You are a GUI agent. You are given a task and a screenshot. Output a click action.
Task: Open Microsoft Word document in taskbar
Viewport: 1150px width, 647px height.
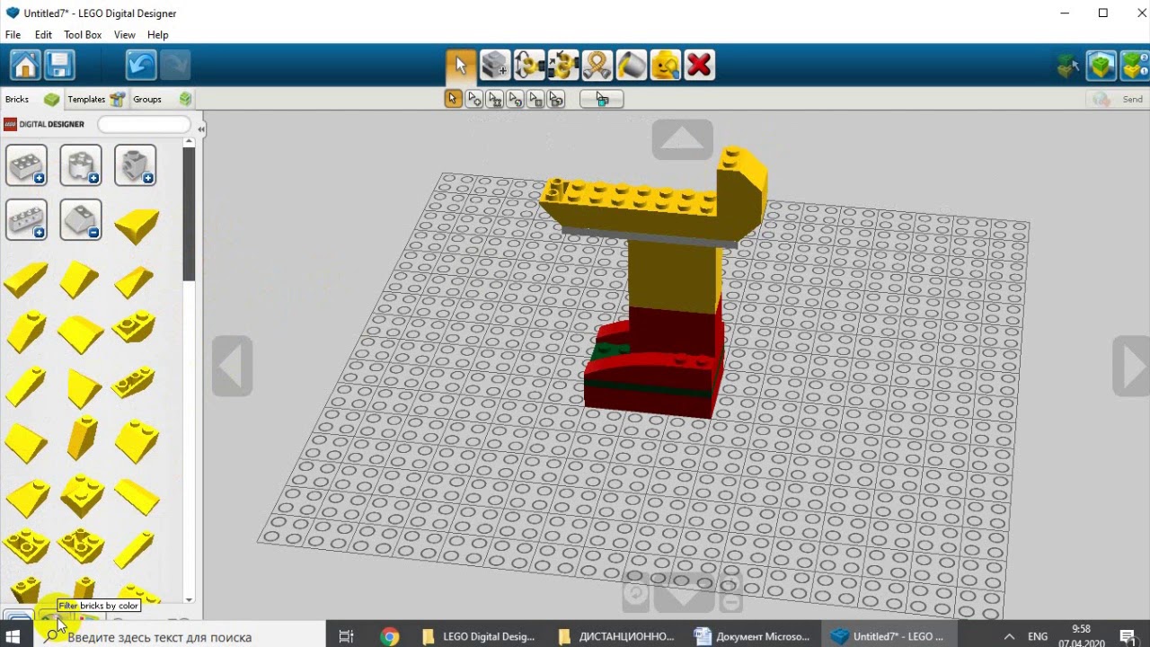[753, 636]
